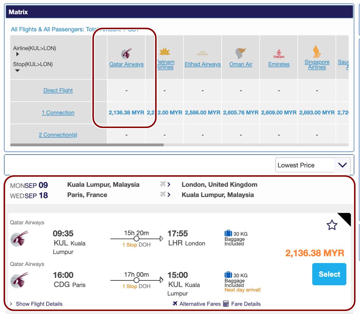Click the 1 Stop DOH label on return flight
The image size is (360, 314).
tap(136, 286)
